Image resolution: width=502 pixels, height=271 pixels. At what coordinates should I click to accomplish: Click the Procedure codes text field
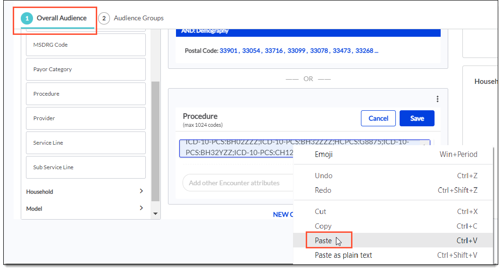[x=236, y=148]
